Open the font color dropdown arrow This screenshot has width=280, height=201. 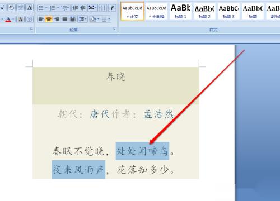coord(13,19)
